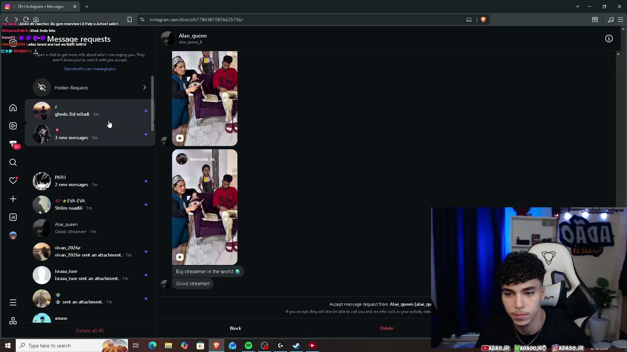Open the More hamburger menu in sidebar
This screenshot has width=627, height=352.
click(13, 303)
